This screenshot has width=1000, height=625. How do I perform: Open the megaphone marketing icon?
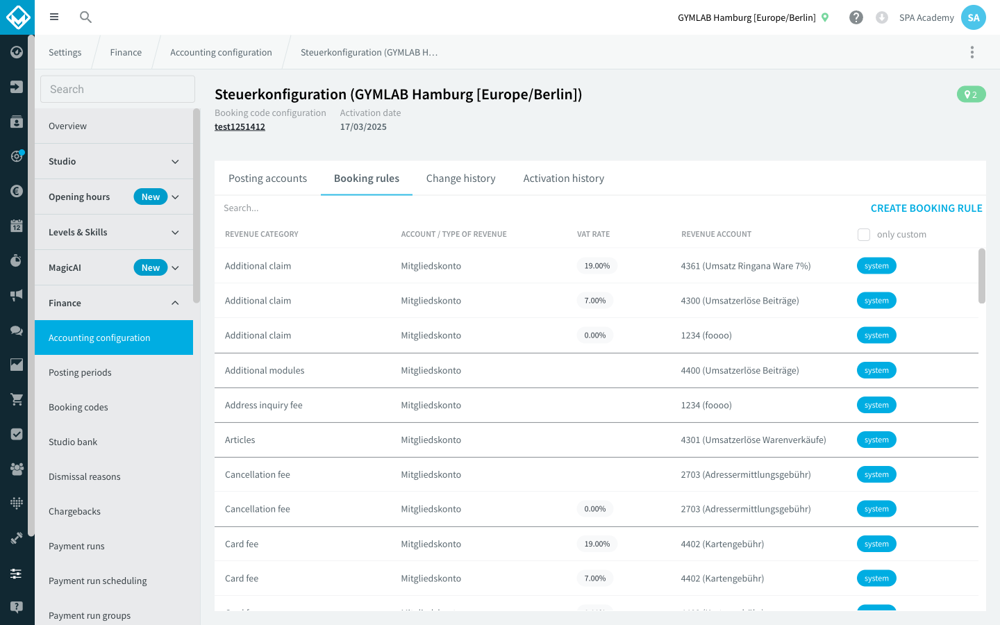tap(17, 295)
